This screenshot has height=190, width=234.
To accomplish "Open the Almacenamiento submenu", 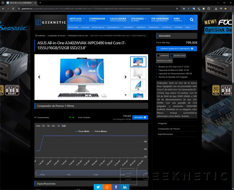I will click(x=114, y=27).
